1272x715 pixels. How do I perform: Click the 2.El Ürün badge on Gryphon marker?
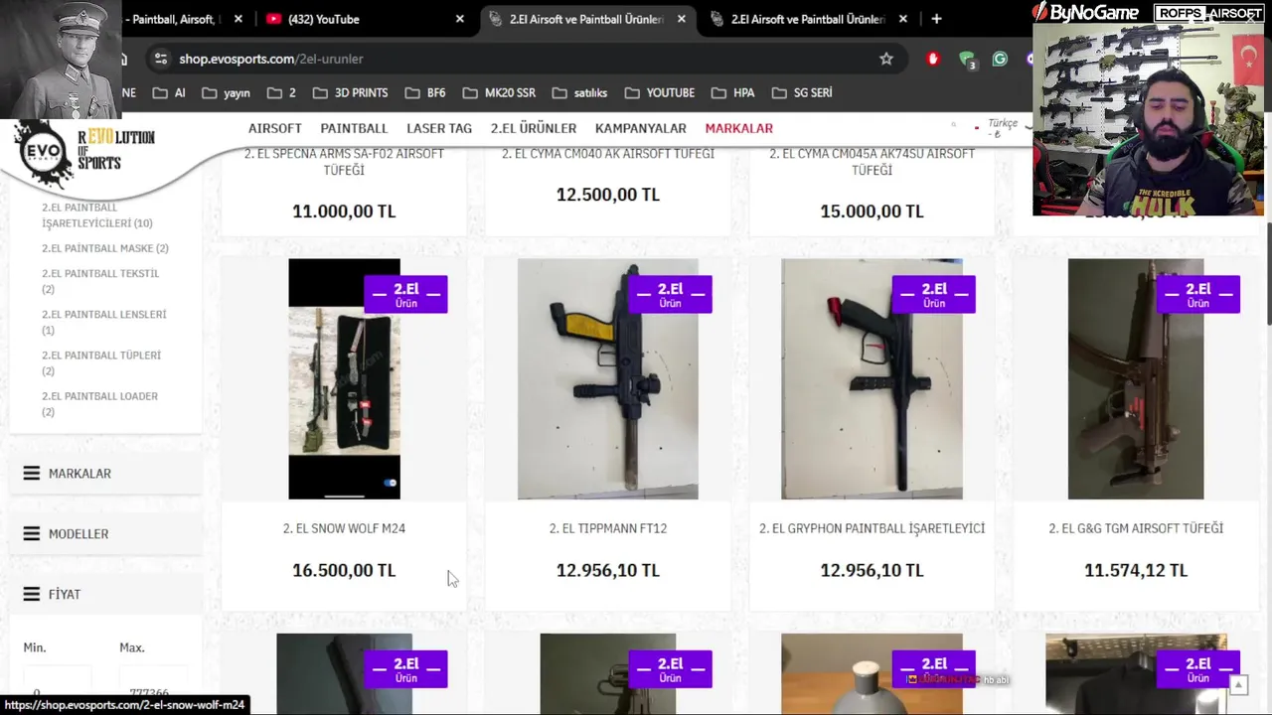click(x=934, y=294)
